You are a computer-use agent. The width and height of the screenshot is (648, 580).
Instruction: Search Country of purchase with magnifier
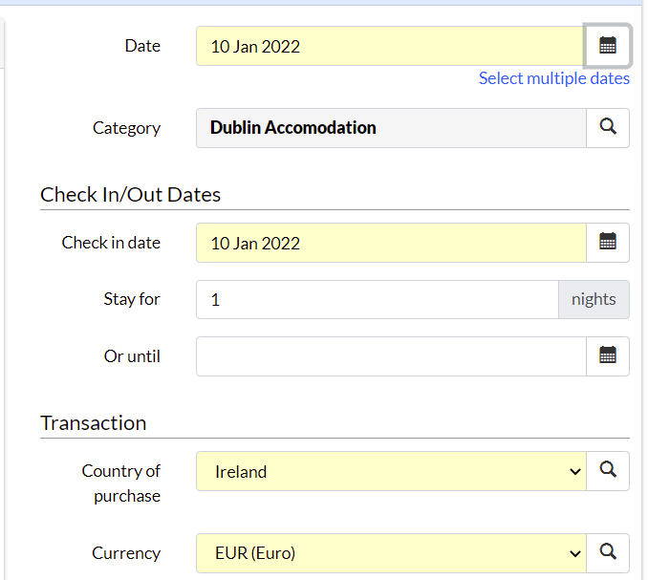pos(608,471)
